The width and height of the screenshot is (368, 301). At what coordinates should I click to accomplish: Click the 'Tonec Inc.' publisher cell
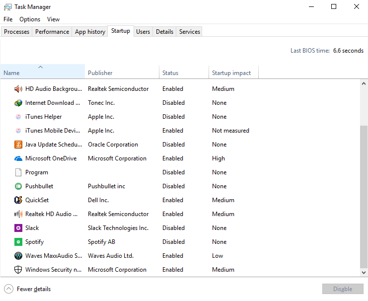pyautogui.click(x=101, y=103)
